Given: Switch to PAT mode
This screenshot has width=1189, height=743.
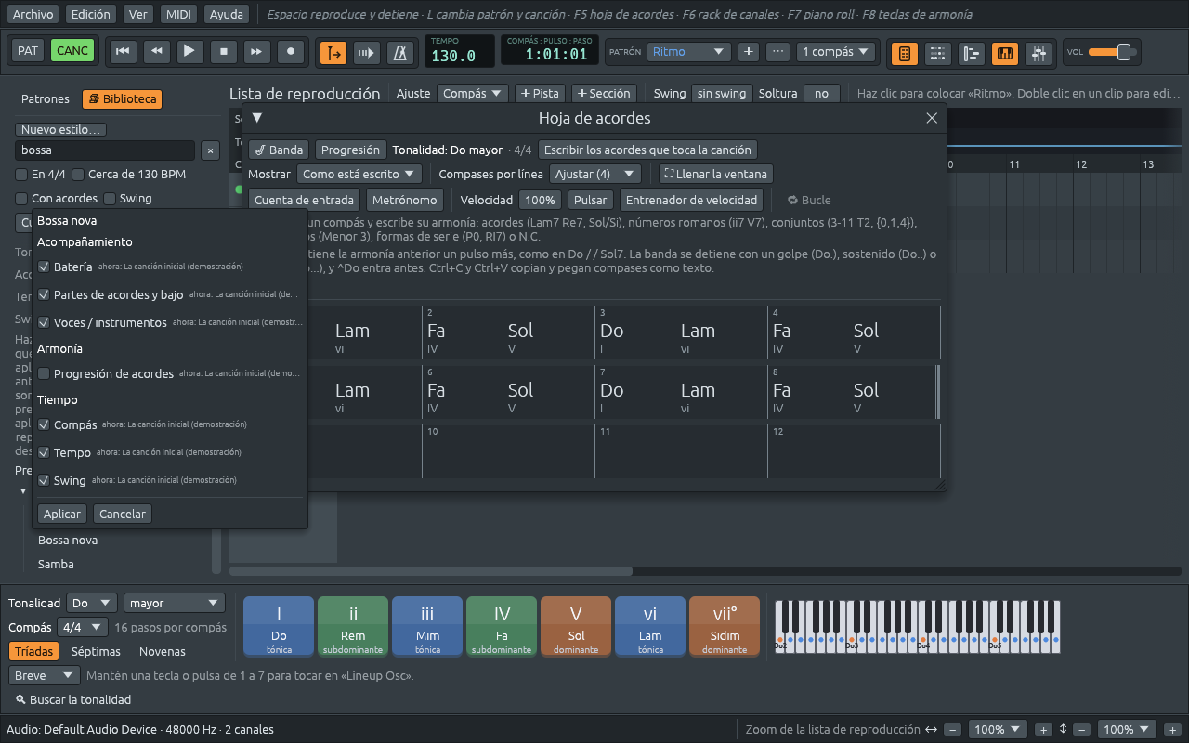Looking at the screenshot, I should [28, 51].
